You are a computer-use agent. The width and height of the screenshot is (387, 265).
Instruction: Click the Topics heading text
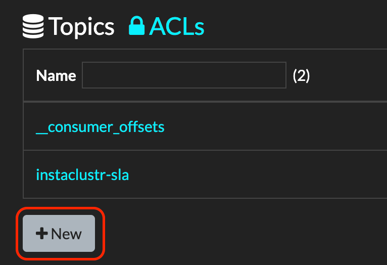[81, 27]
